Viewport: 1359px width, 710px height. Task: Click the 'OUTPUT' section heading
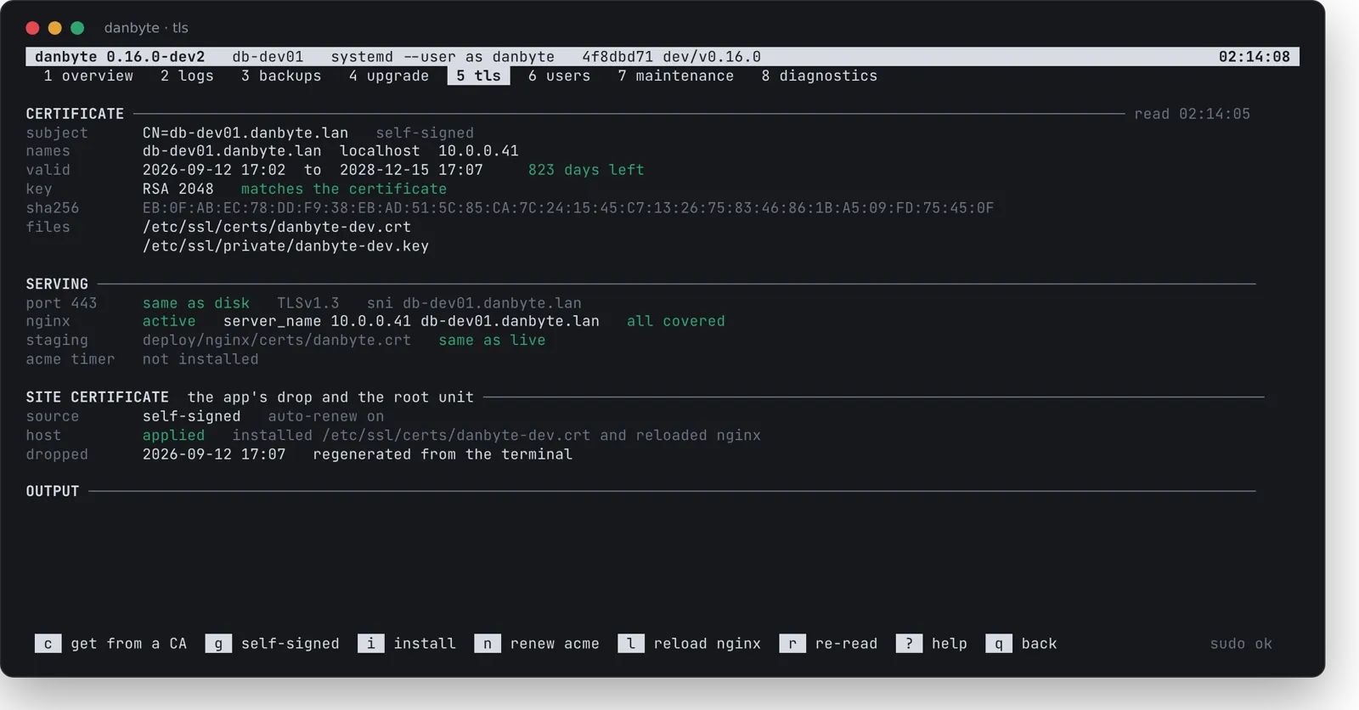pyautogui.click(x=52, y=491)
